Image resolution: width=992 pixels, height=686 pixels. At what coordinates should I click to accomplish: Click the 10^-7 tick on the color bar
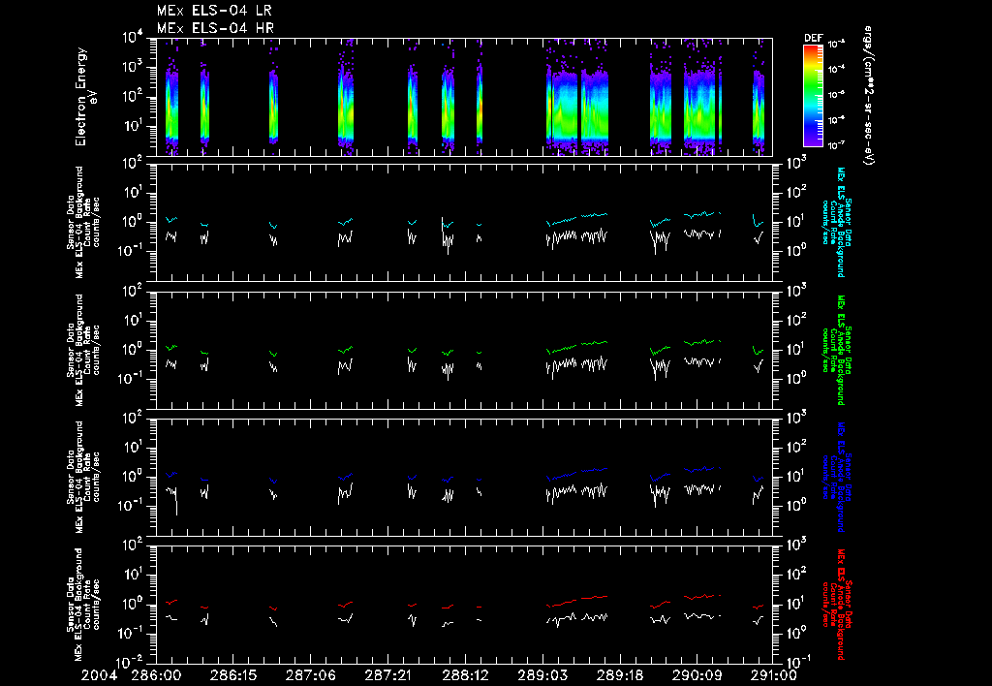point(836,145)
